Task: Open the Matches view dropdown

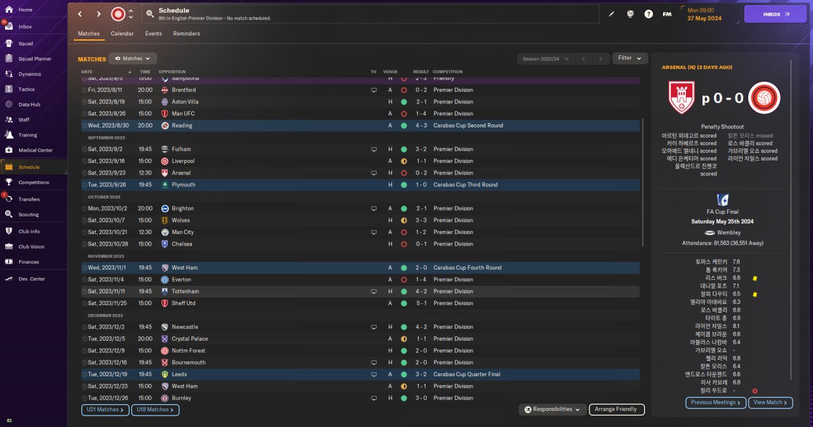Action: 133,58
